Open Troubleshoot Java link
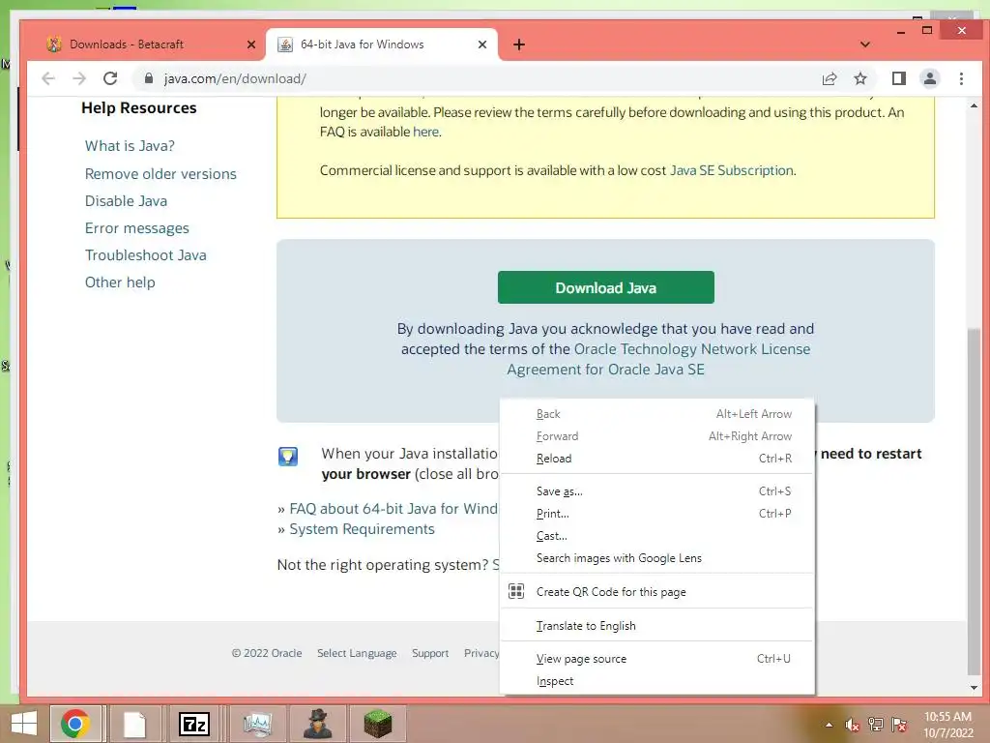Viewport: 990px width, 743px height. point(145,255)
